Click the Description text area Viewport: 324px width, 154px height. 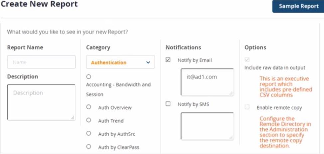41,102
